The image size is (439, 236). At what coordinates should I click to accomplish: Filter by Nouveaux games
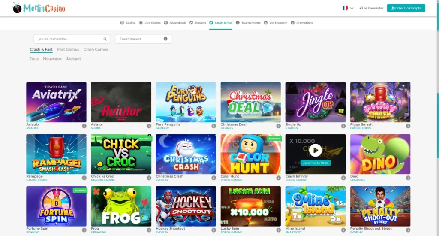[x=52, y=59]
